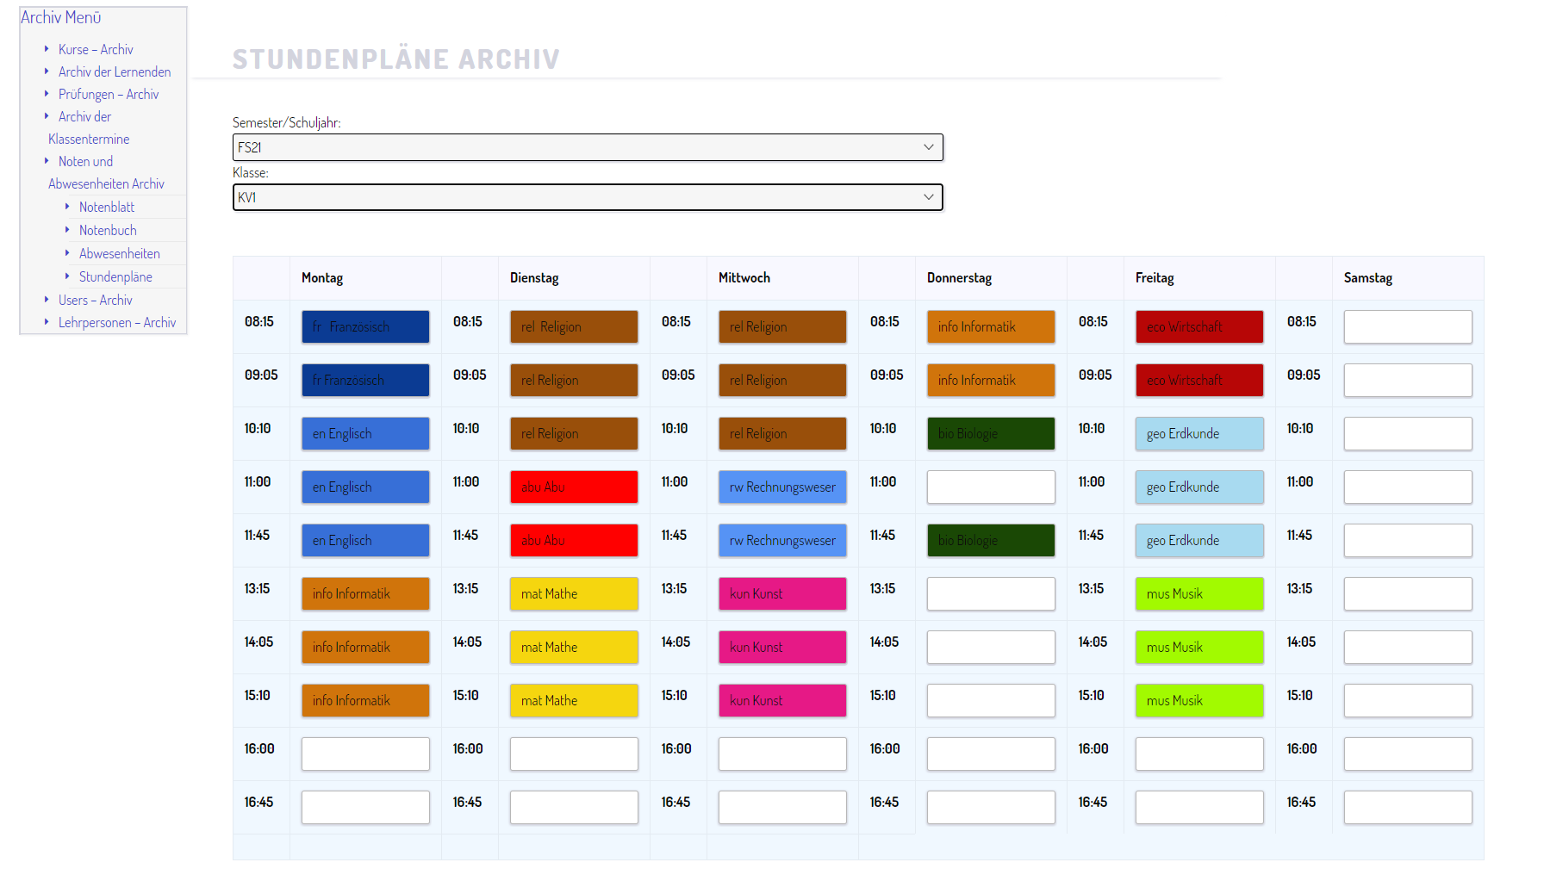Click Tuesday 11:00 red Abu lesson

click(x=574, y=487)
